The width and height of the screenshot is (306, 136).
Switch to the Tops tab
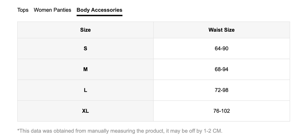(x=23, y=10)
